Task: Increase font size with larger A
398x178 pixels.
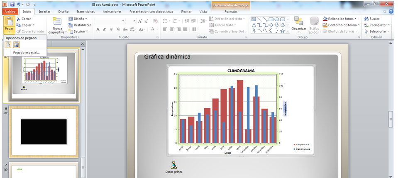Action: 140,21
